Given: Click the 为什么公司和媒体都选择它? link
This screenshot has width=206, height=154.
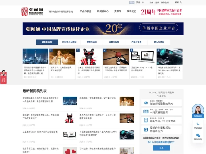Looking at the screenshot, I should pos(161,142).
